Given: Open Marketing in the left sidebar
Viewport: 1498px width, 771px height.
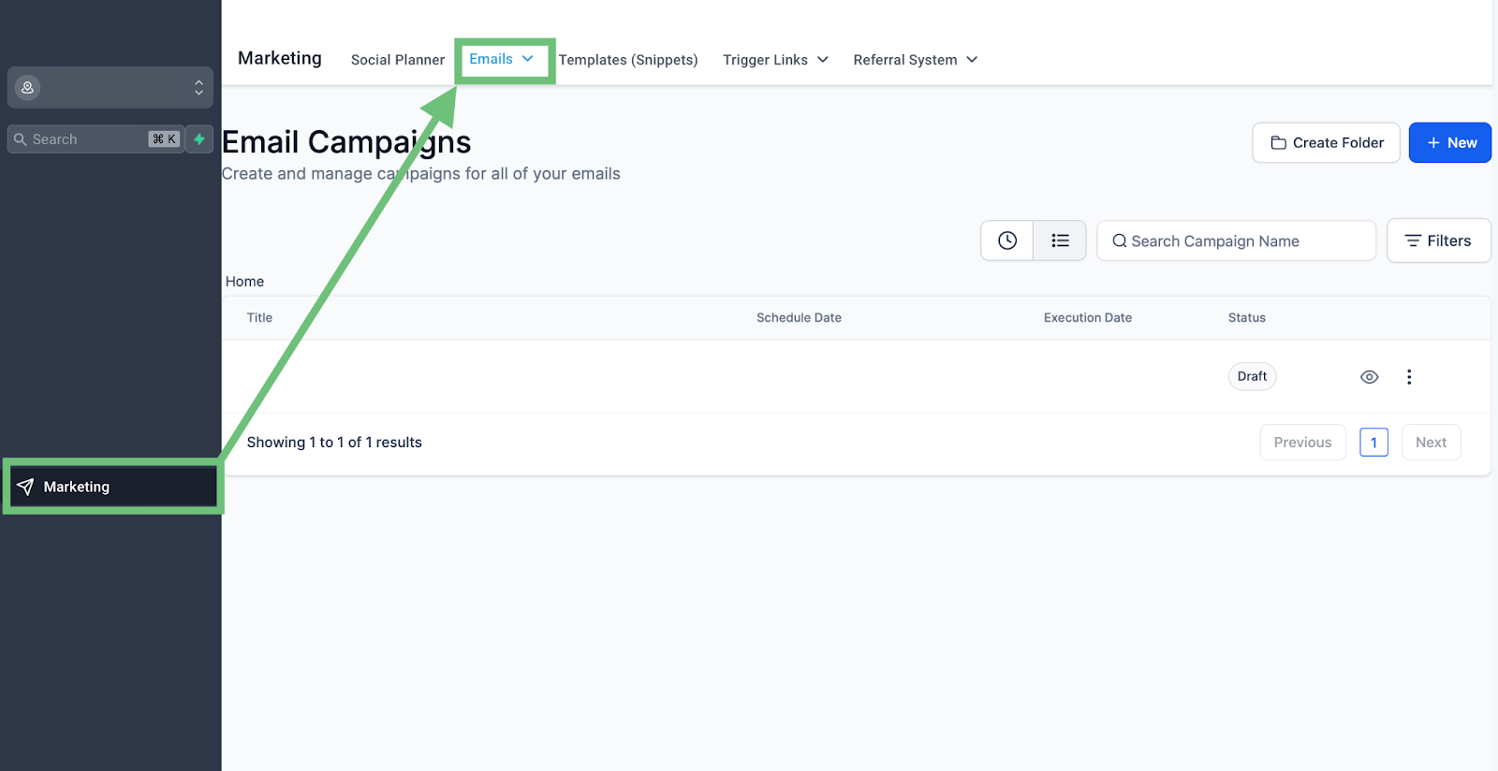Looking at the screenshot, I should click(112, 487).
